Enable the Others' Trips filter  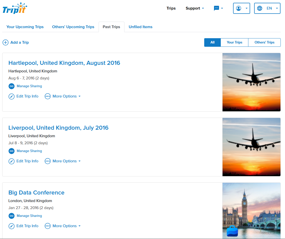[264, 42]
